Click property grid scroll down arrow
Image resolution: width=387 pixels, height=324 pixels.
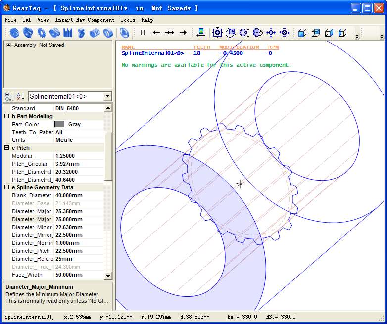(x=108, y=276)
